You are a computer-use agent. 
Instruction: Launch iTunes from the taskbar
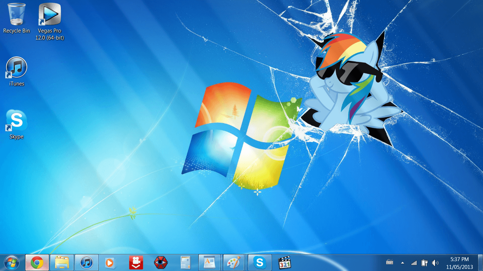86,263
